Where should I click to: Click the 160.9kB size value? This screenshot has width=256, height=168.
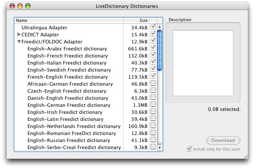pos(137,126)
